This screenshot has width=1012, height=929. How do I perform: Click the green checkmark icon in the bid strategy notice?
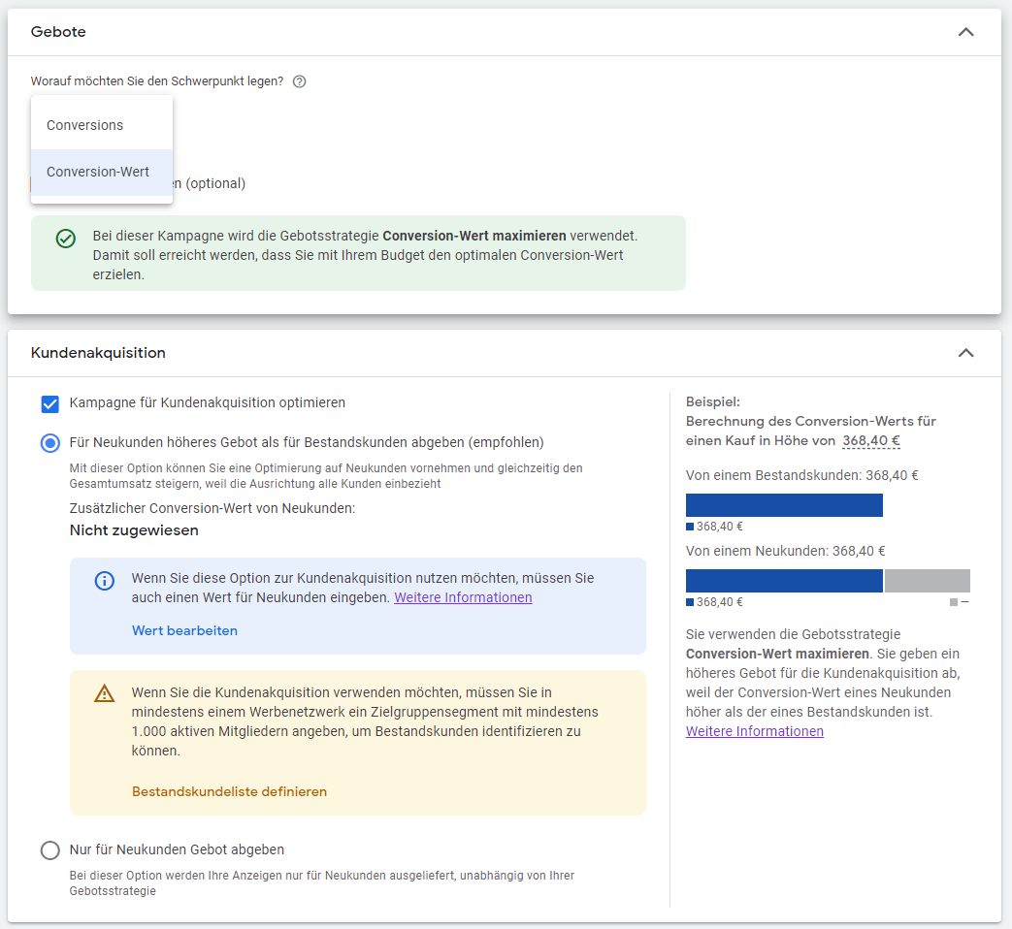66,239
